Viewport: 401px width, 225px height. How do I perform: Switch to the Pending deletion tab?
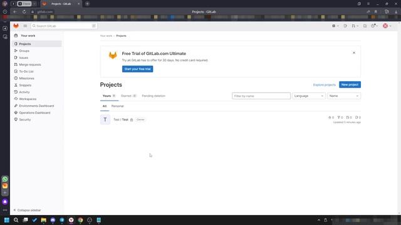pos(154,96)
